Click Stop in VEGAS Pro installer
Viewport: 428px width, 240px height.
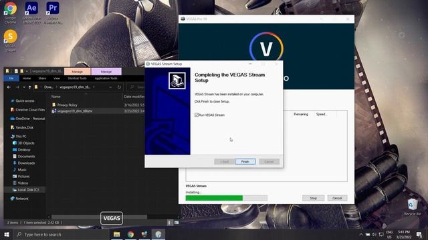pyautogui.click(x=314, y=198)
